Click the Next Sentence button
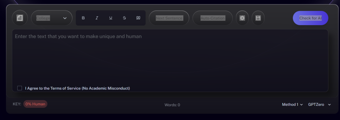 tap(169, 18)
